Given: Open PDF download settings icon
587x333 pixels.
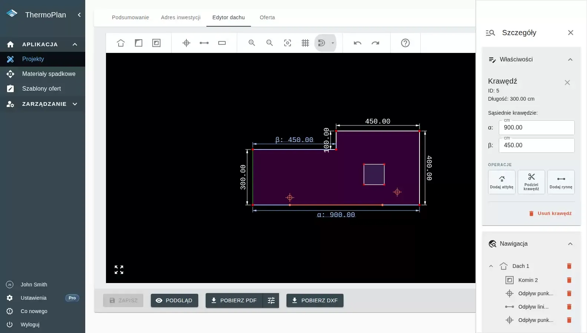Looking at the screenshot, I should tap(271, 300).
